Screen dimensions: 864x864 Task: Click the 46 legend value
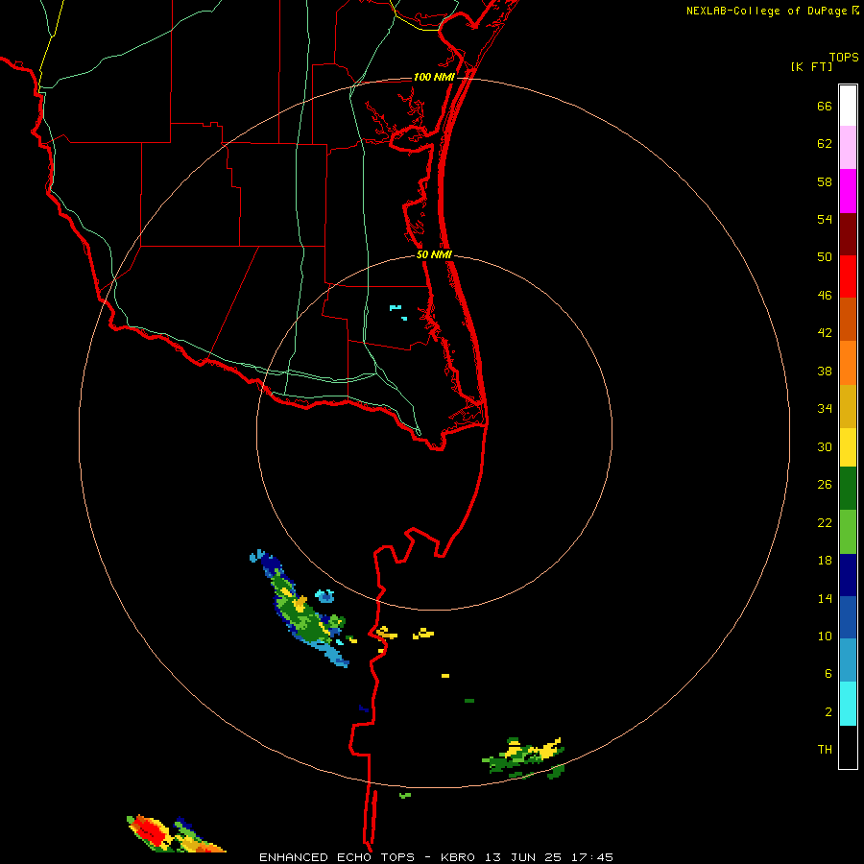(x=825, y=296)
